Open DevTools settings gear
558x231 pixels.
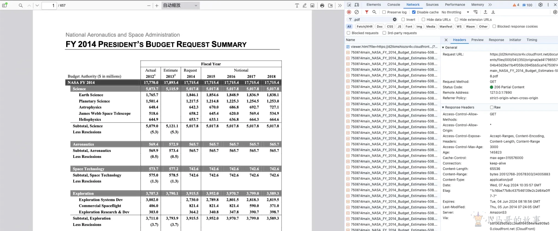[x=541, y=5]
